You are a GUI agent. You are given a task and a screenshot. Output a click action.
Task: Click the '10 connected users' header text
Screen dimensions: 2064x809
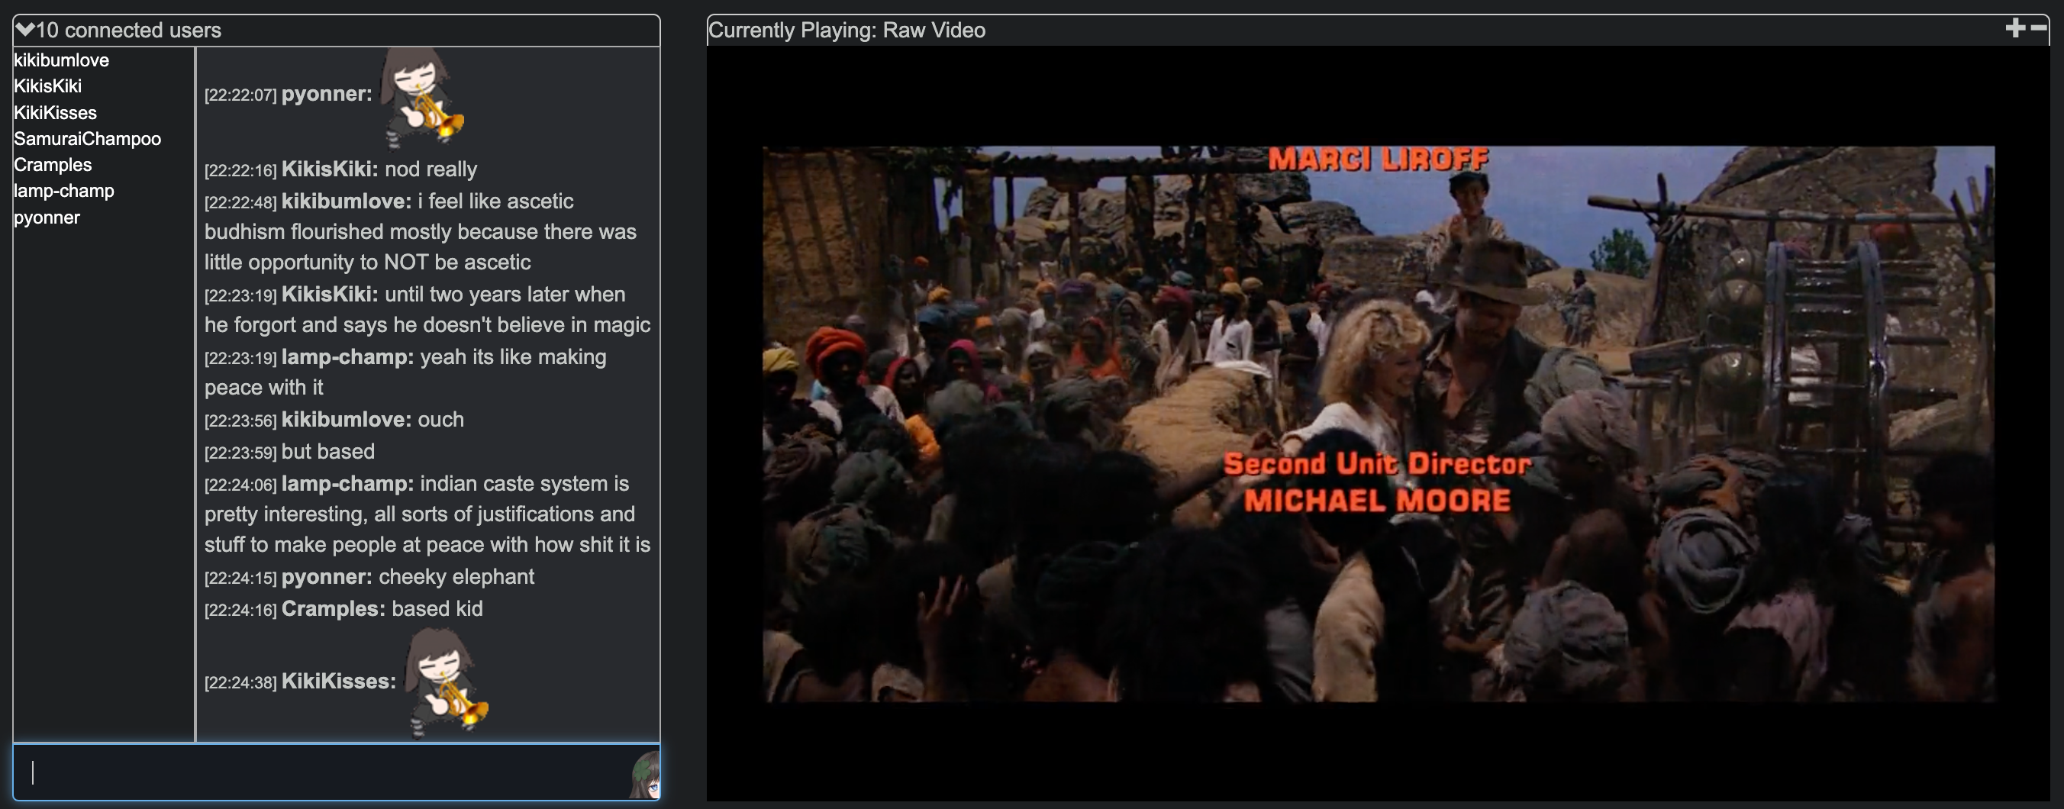point(128,30)
